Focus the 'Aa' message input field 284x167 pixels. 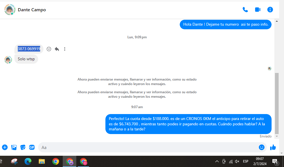(149, 147)
